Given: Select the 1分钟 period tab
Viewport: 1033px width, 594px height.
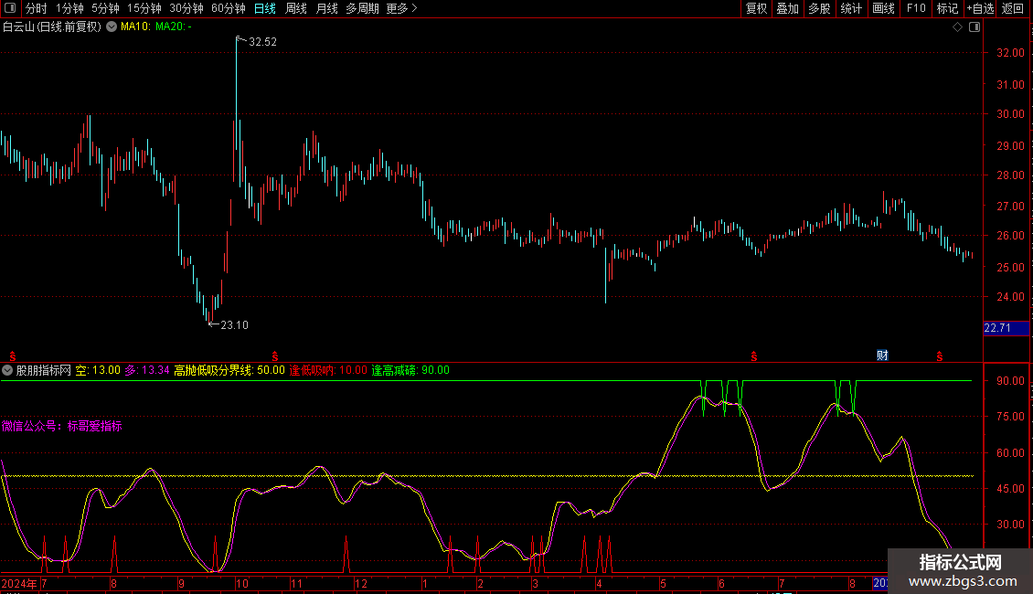Looking at the screenshot, I should click(69, 8).
